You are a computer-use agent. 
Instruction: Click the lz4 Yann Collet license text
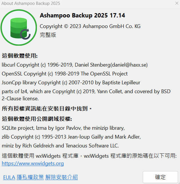(86, 95)
